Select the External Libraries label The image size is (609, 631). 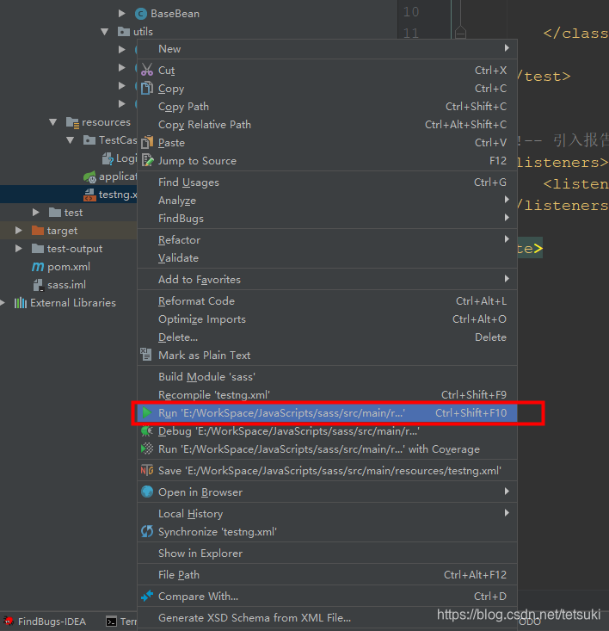[x=73, y=303]
